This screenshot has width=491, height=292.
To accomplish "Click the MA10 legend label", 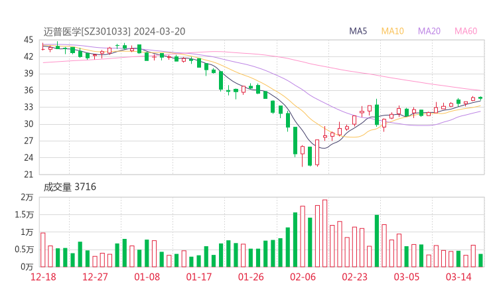I will pos(392,31).
